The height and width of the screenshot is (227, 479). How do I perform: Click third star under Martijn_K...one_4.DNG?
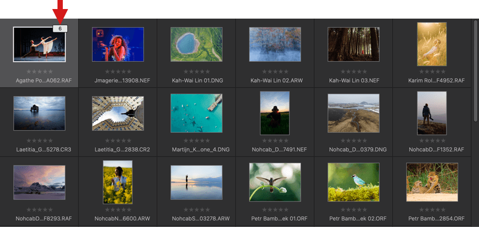pyautogui.click(x=197, y=141)
